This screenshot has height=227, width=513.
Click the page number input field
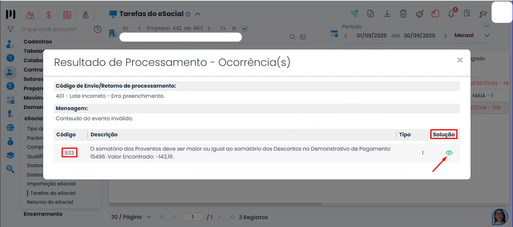coord(193,217)
